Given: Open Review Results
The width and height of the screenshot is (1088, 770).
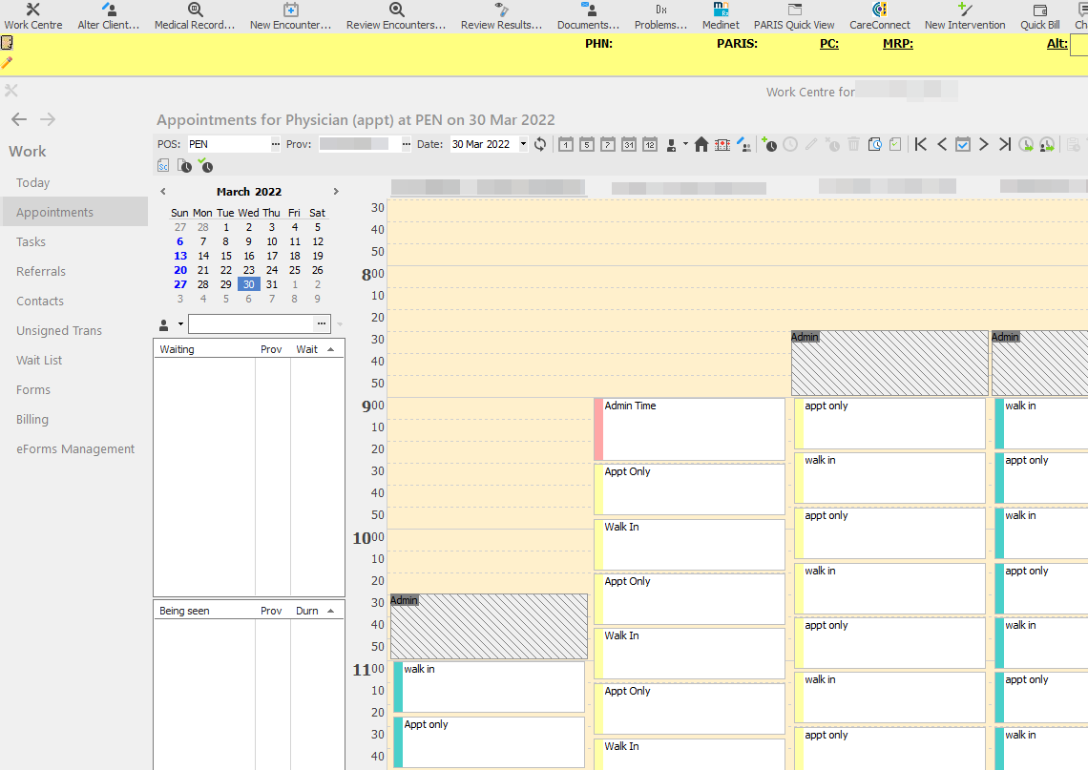Looking at the screenshot, I should point(501,14).
